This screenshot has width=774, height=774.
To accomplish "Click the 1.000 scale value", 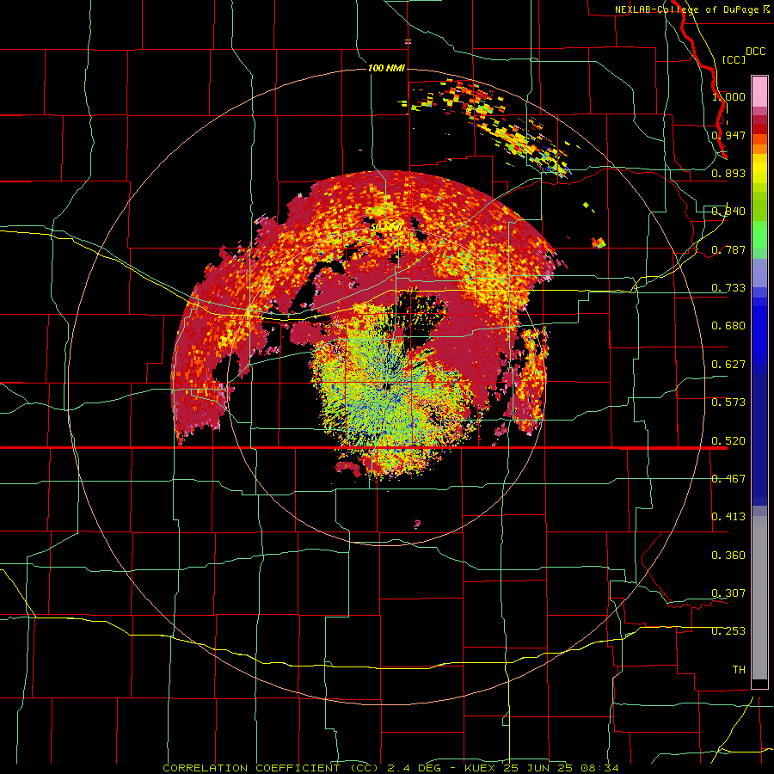I will point(728,96).
